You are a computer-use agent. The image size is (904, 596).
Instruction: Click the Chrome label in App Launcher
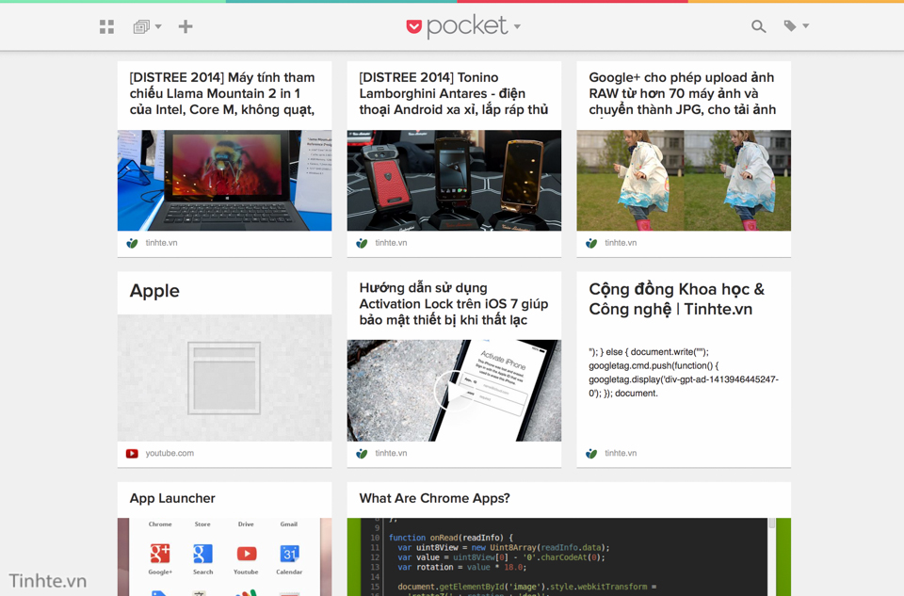coord(160,524)
